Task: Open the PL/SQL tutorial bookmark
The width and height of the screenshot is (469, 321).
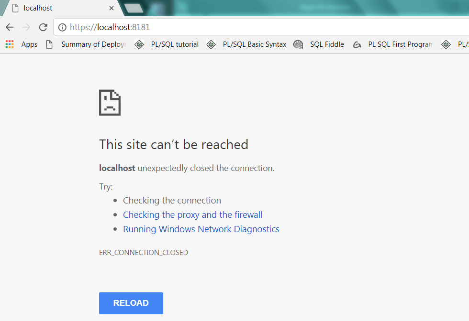Action: coord(175,44)
